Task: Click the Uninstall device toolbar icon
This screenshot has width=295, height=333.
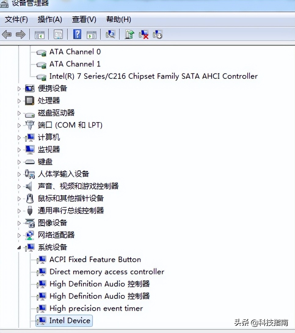Action: [x=143, y=34]
